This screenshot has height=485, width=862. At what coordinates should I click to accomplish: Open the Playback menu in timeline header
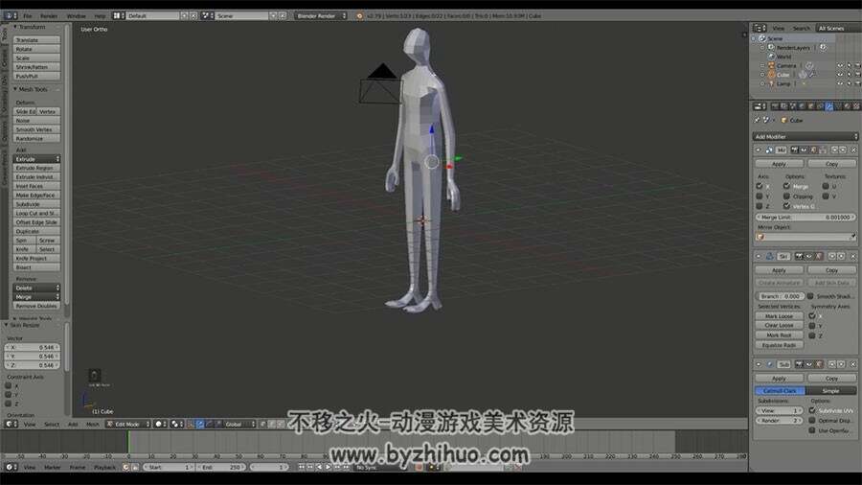(x=104, y=467)
